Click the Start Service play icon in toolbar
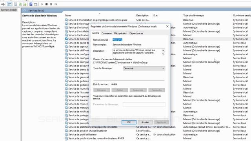Viewport: 251px width, 141px height. 42,4
